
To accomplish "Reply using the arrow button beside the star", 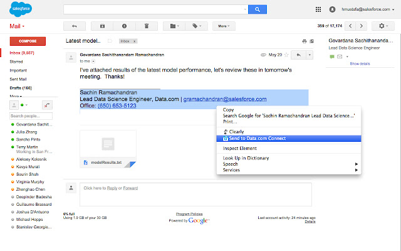I will pyautogui.click(x=298, y=55).
